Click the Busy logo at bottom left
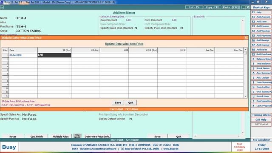Viewport: 272px width, 153px height. click(x=9, y=147)
